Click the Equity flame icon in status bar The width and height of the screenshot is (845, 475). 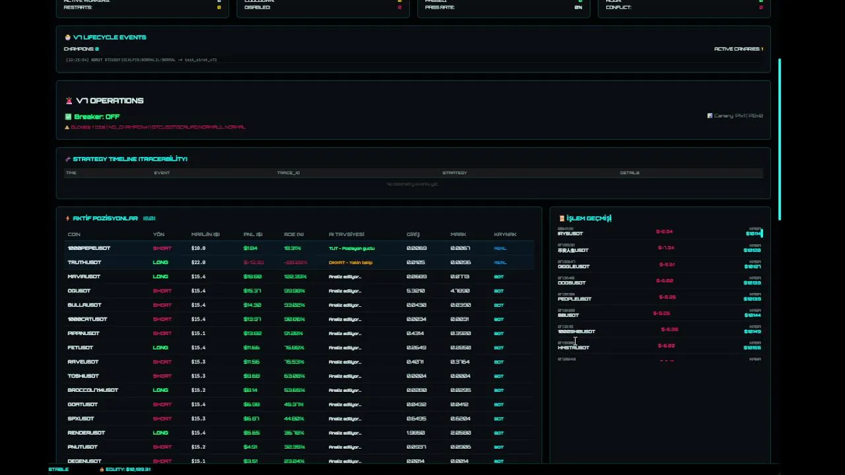102,469
